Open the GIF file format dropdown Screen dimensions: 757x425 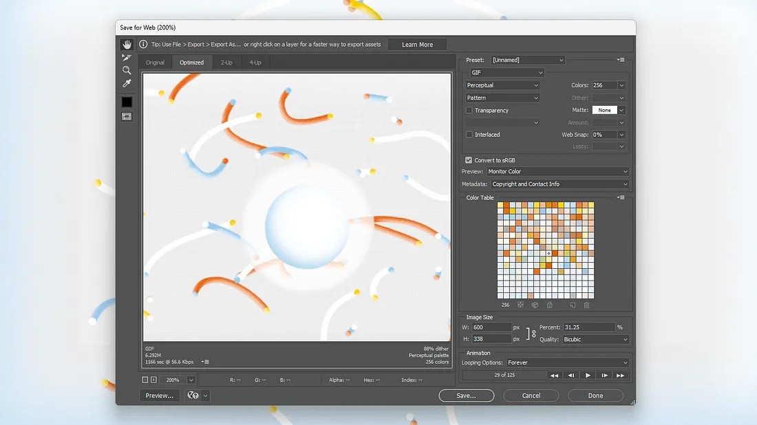tap(507, 73)
